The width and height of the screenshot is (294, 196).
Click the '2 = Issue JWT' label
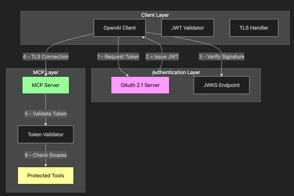pos(162,57)
